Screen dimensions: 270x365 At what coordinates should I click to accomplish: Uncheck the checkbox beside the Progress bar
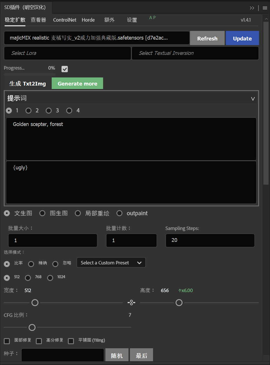(x=64, y=69)
